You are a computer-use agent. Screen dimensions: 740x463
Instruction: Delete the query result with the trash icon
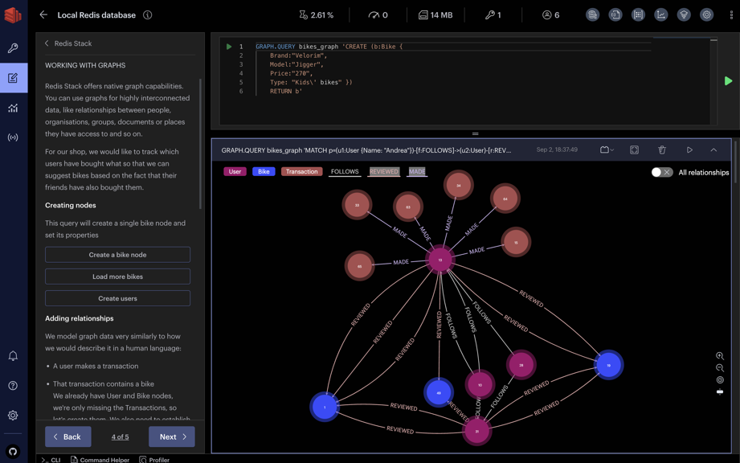662,150
